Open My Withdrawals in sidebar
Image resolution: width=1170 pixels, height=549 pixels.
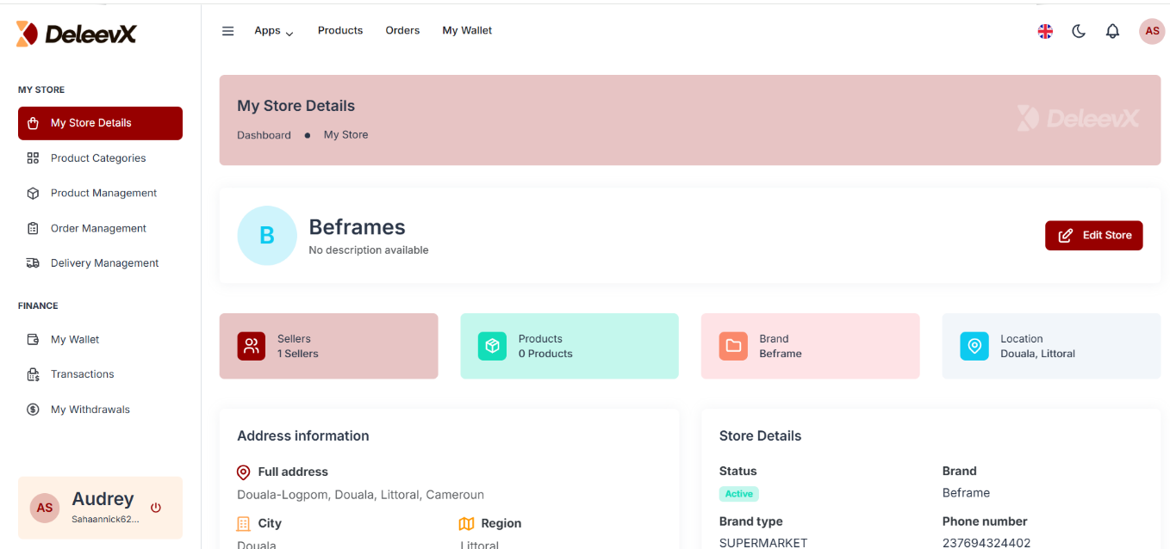100,410
